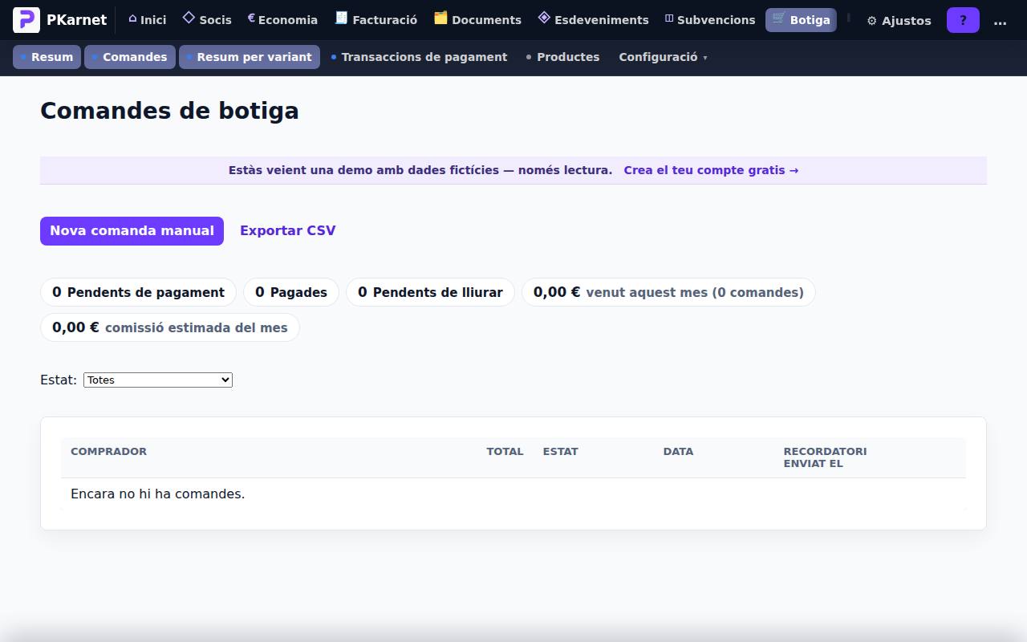Click the Pendents de pagament chip
1027x642 pixels.
138,292
